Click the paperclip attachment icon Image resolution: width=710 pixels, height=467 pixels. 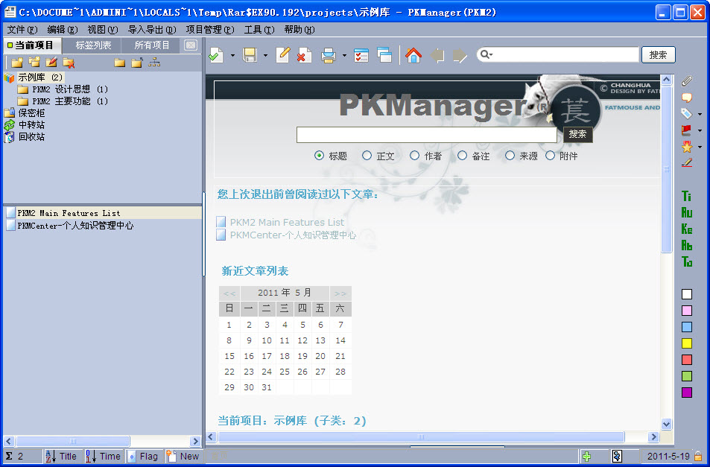(687, 80)
